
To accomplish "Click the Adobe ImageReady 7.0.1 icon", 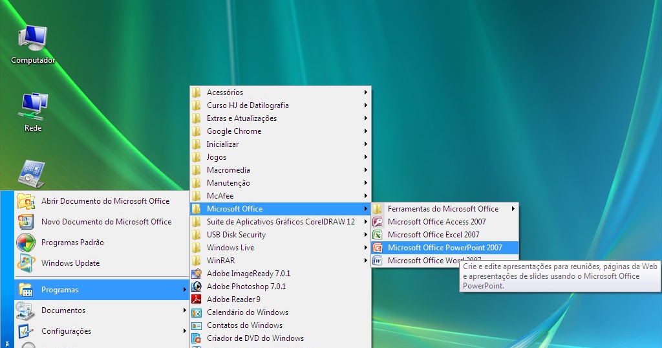I will [197, 274].
